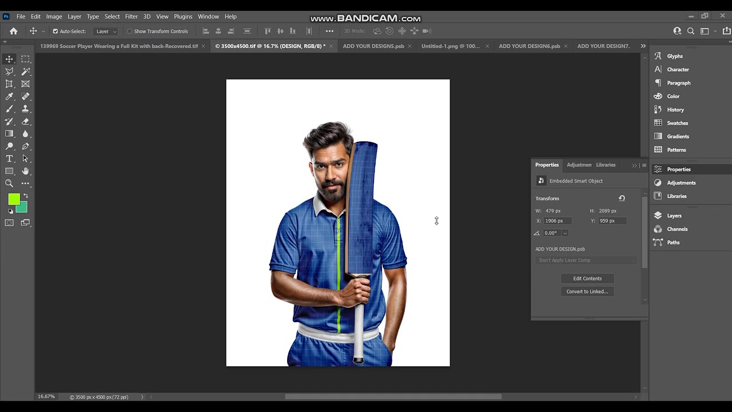732x412 pixels.
Task: Click the green foreground color swatch
Action: click(14, 199)
